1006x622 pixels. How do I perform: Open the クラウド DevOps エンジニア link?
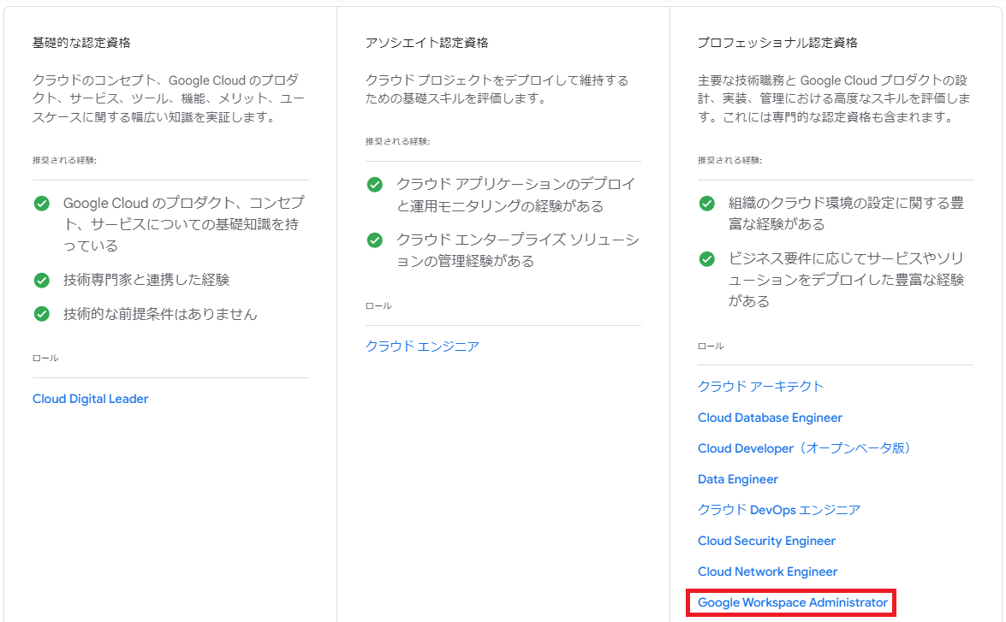(779, 510)
